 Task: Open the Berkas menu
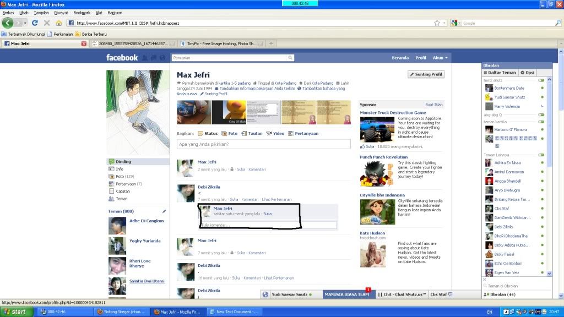click(8, 13)
